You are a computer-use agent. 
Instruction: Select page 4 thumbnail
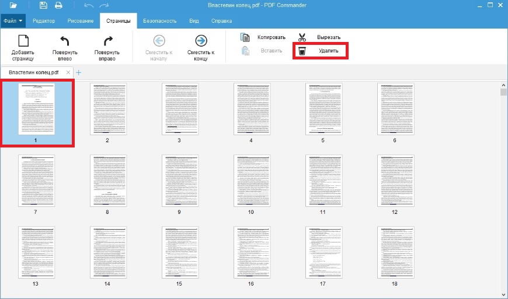click(252, 109)
